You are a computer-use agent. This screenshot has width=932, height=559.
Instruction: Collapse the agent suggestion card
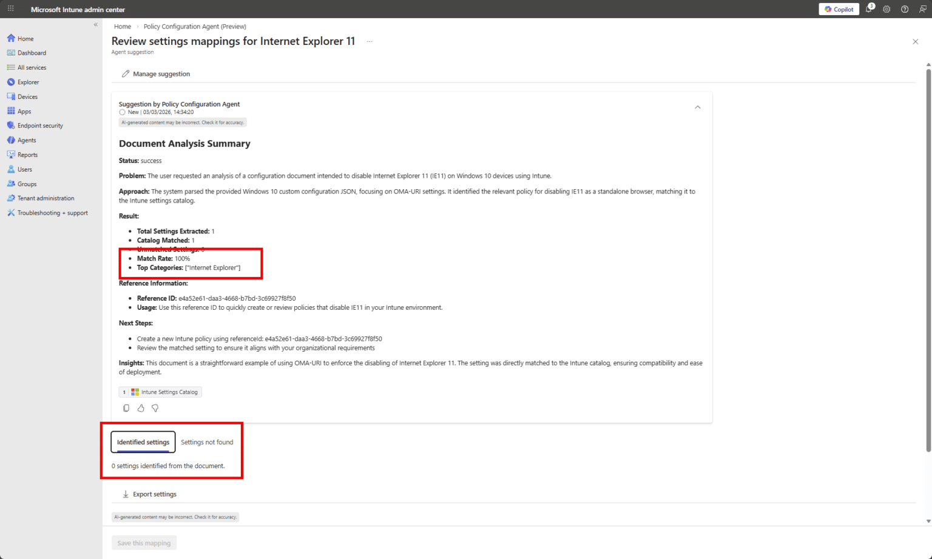(698, 107)
